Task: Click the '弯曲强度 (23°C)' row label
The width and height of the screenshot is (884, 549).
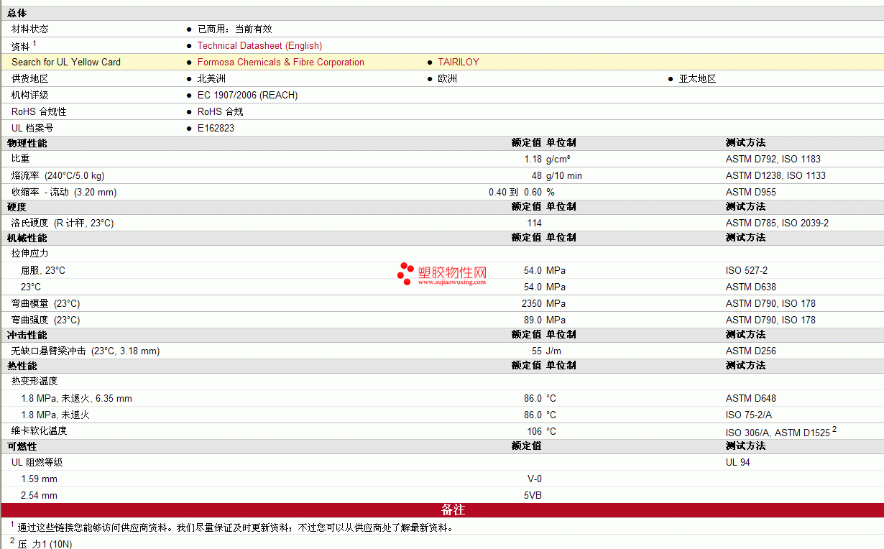Action: pyautogui.click(x=46, y=320)
